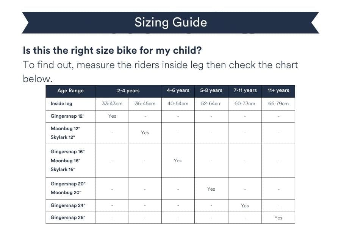Image resolution: width=341 pixels, height=227 pixels.
Task: Click the 35-45cm inside leg cell
Action: pyautogui.click(x=145, y=103)
